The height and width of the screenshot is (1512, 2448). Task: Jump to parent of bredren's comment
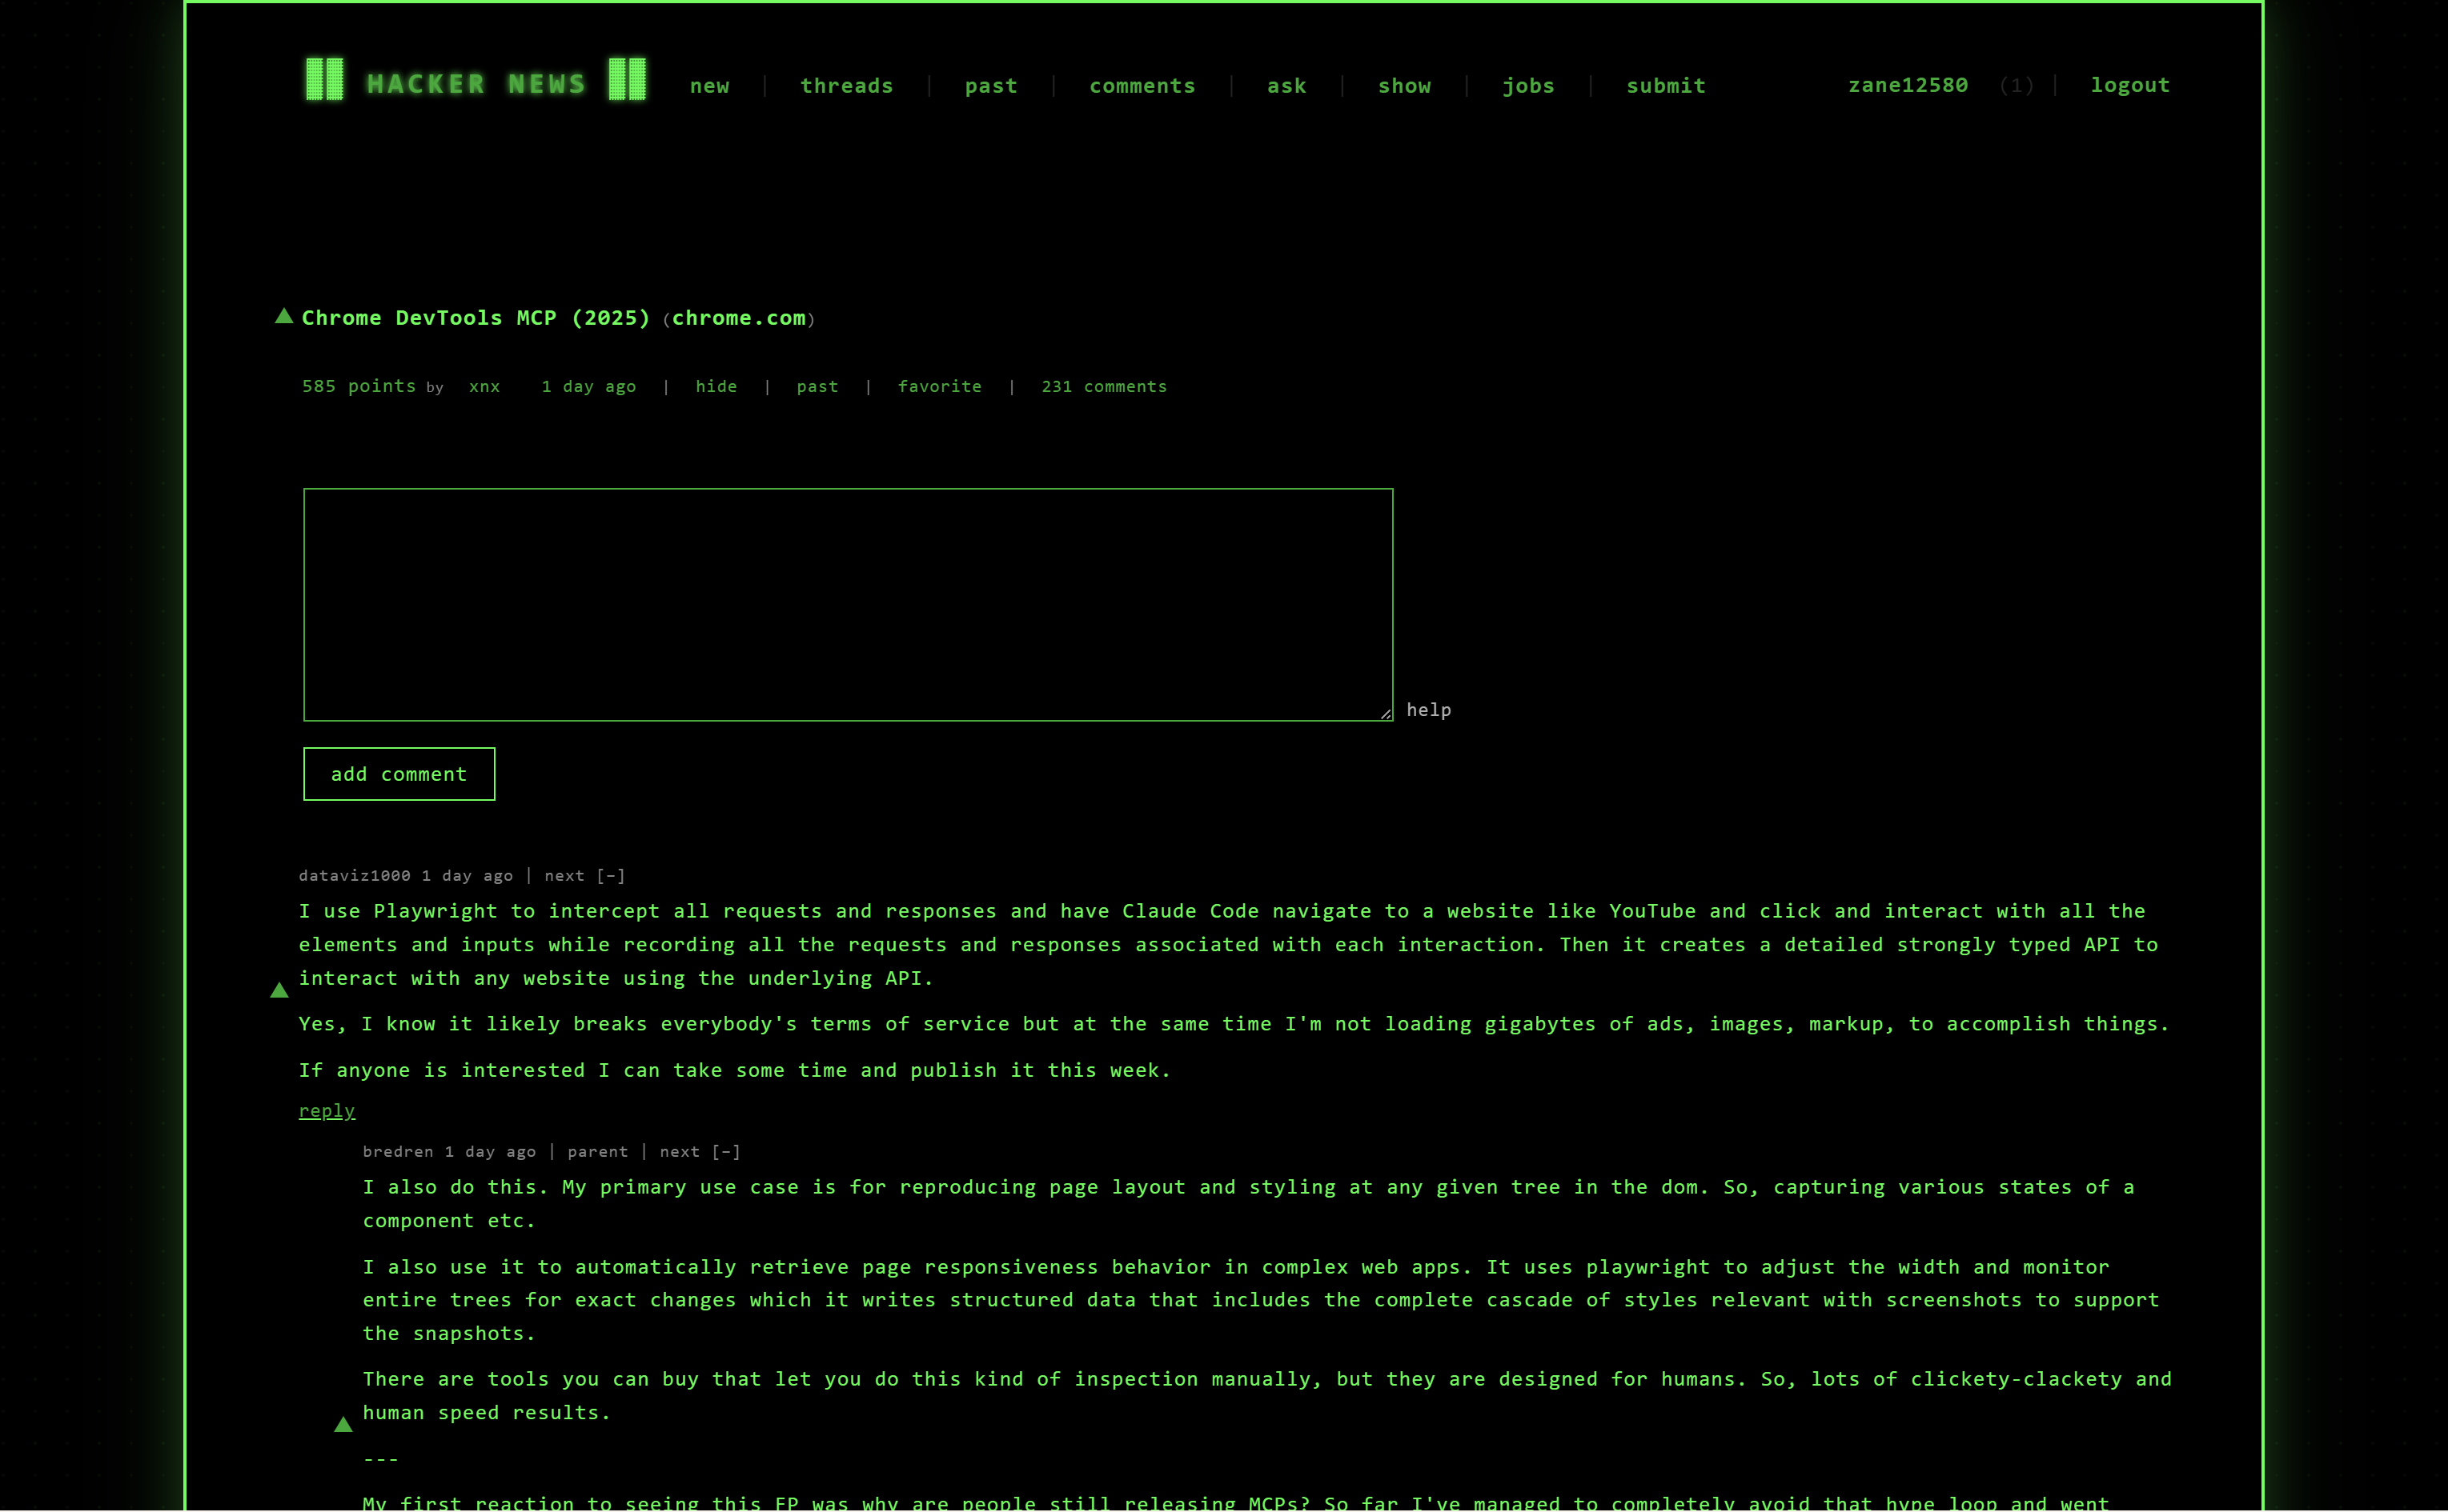point(597,1152)
